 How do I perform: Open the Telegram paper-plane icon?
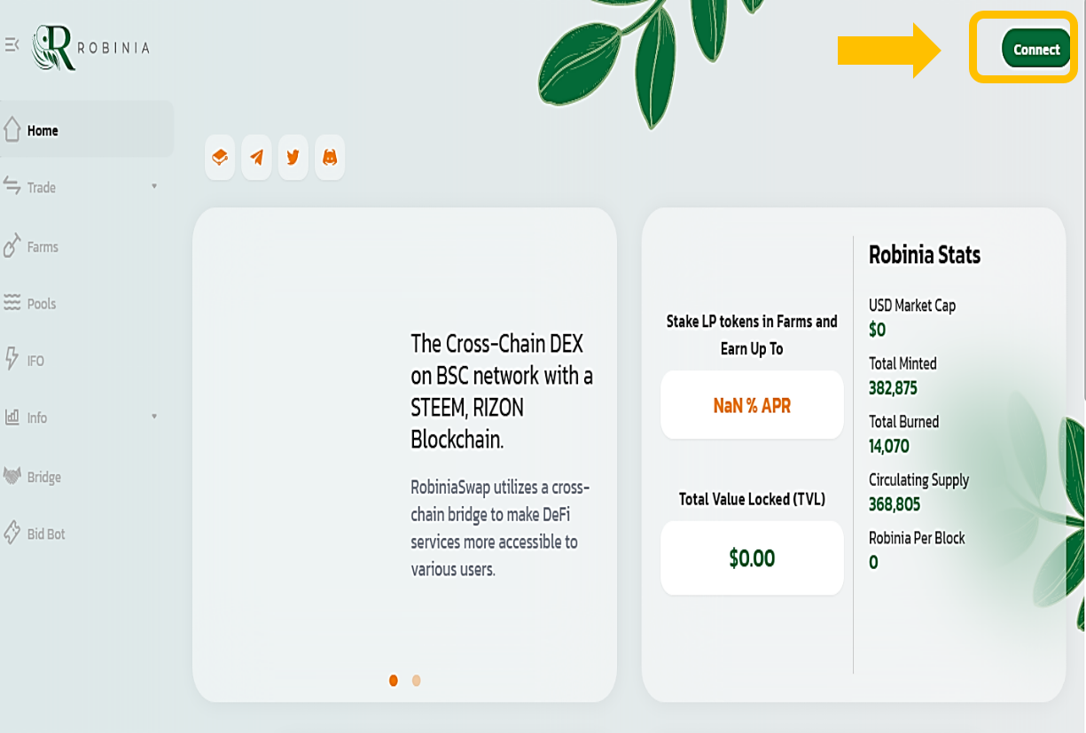(x=256, y=158)
